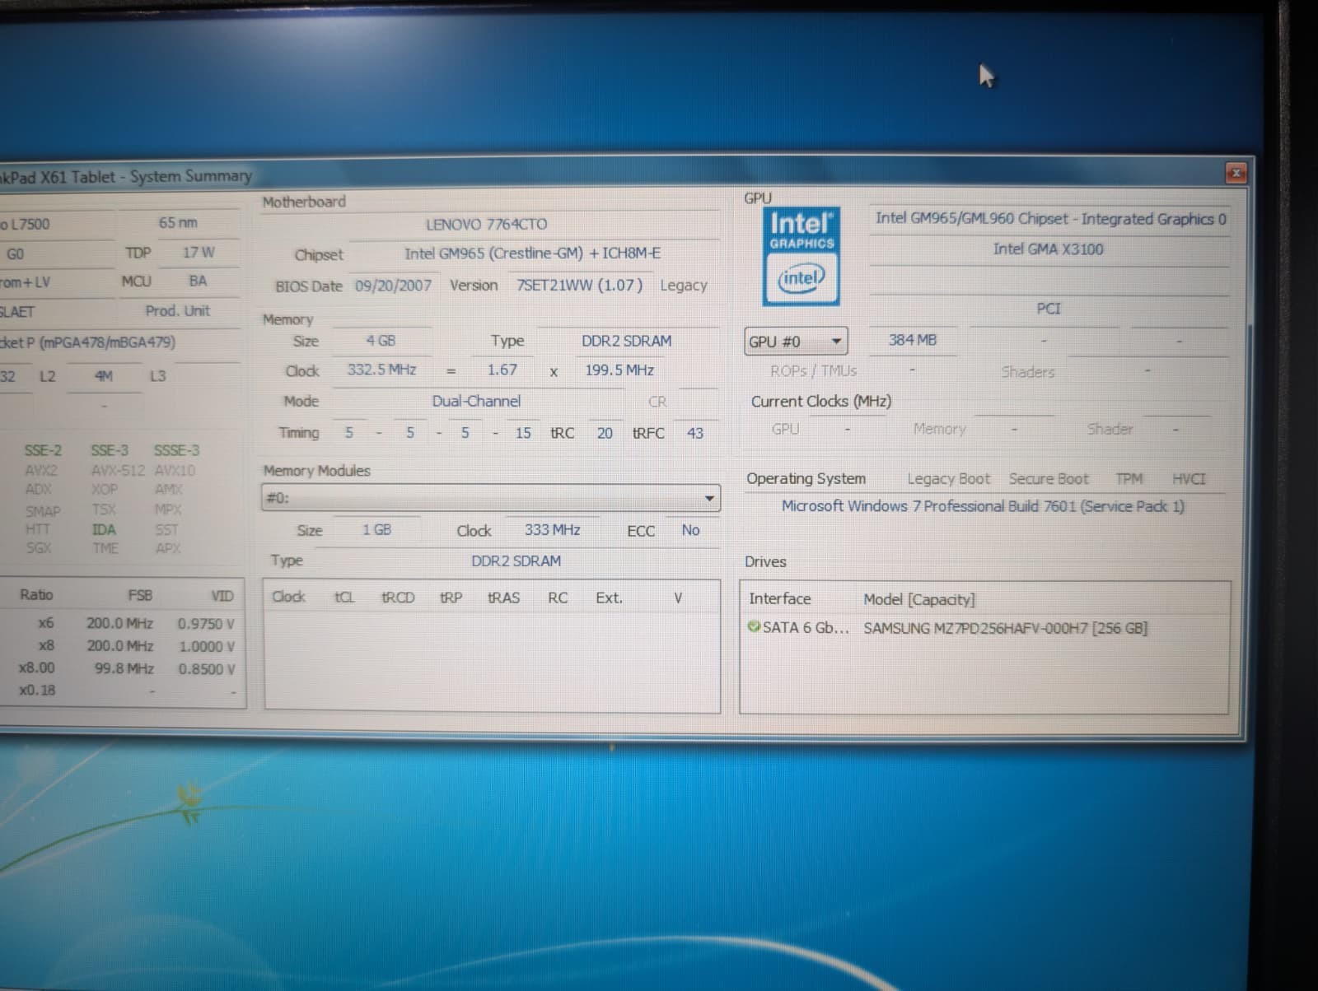Click the Intel GM965 (Crestline-GM) chipset field
Screen dimensions: 1318x991
click(532, 254)
